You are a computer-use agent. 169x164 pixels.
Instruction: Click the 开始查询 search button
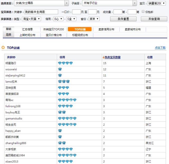point(154,19)
